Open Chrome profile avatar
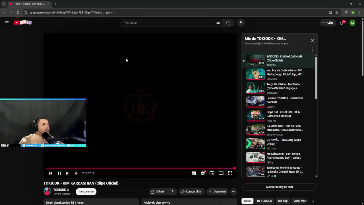Viewport: 364px width, 205px height. [353, 13]
